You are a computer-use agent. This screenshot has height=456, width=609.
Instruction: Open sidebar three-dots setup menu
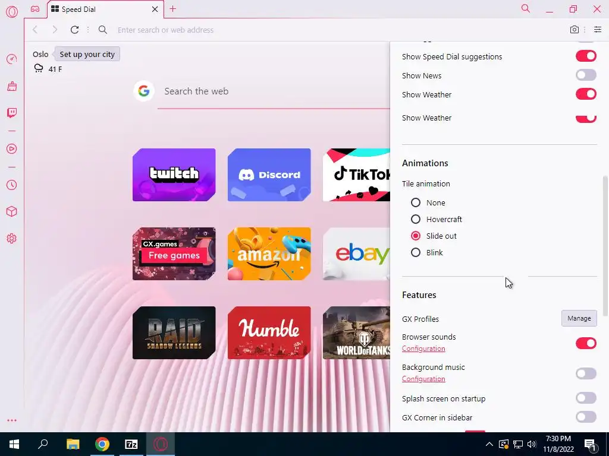coord(12,420)
